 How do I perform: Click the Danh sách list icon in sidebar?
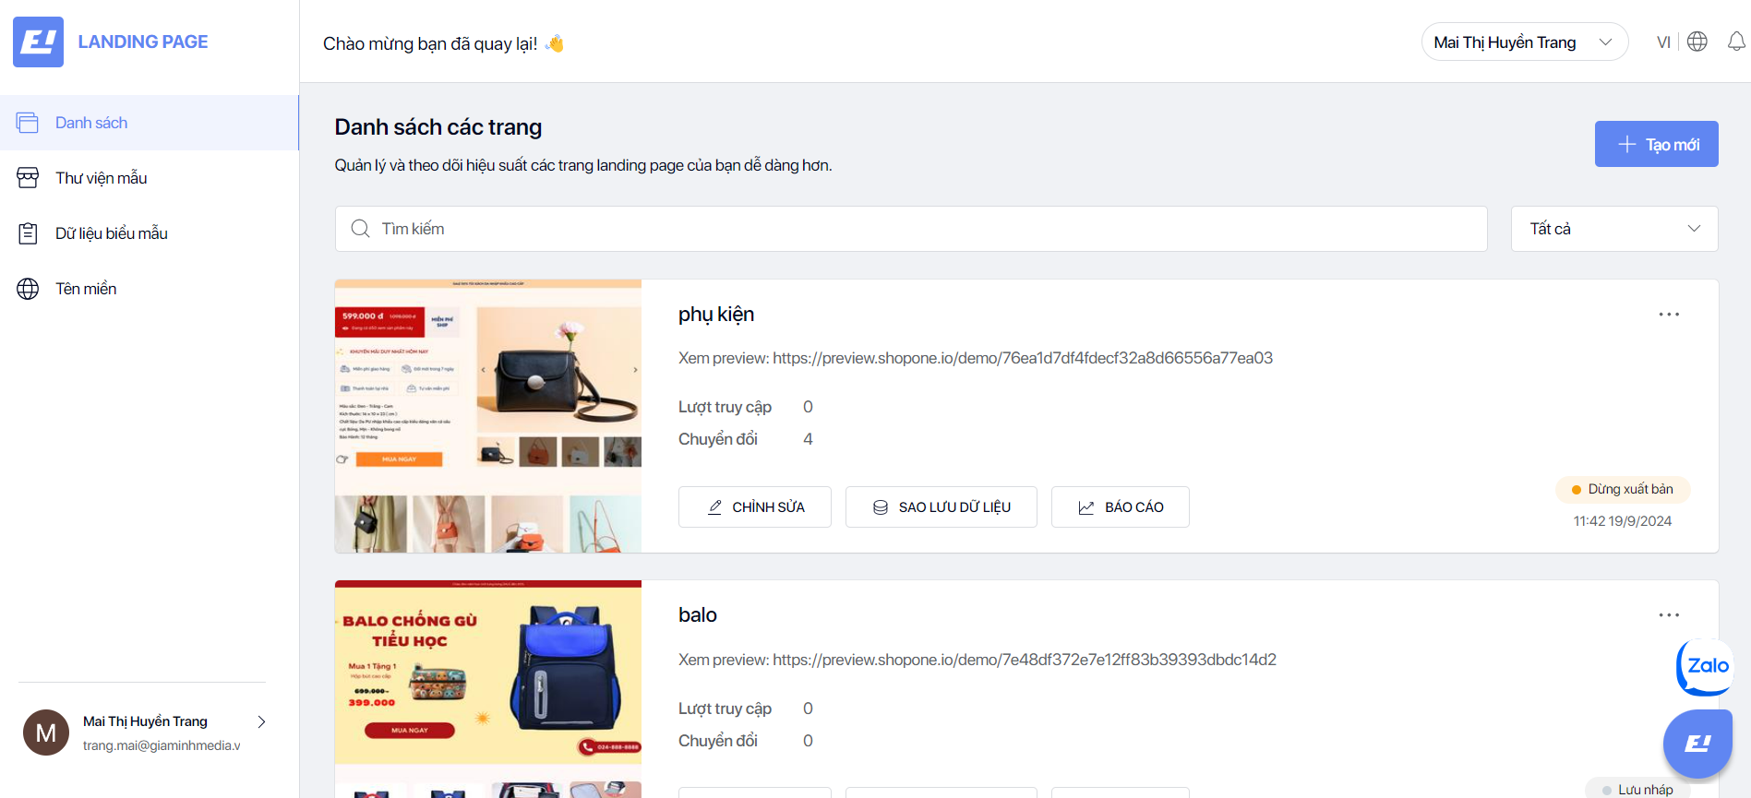coord(28,123)
